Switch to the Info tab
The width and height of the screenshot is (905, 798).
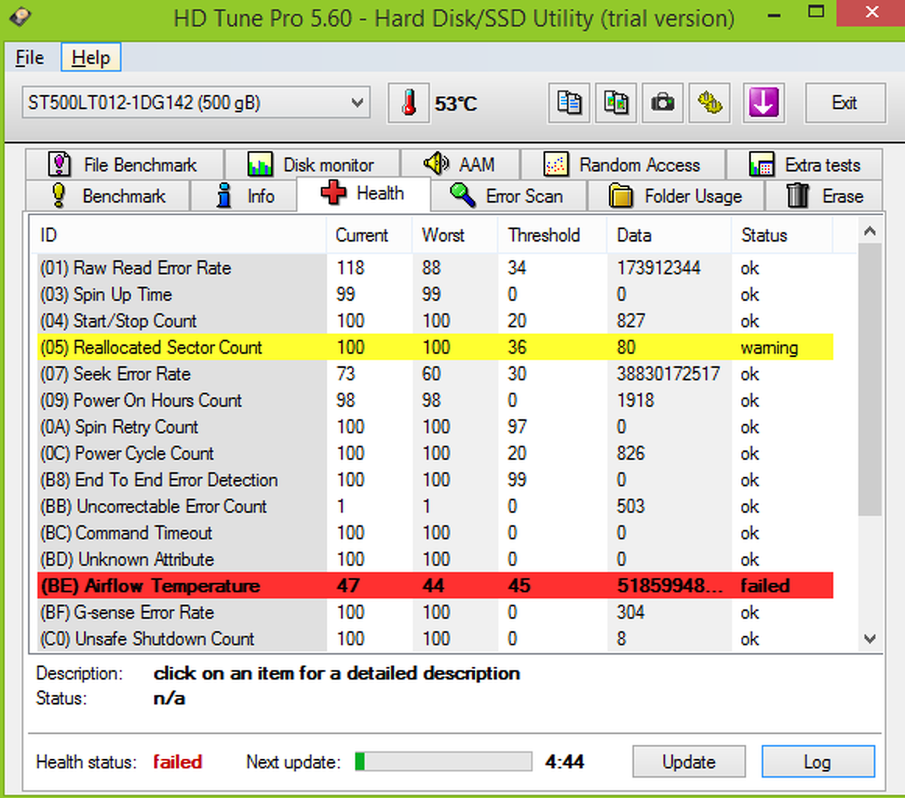tap(243, 196)
